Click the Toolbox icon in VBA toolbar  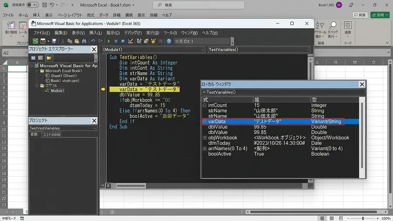161,41
